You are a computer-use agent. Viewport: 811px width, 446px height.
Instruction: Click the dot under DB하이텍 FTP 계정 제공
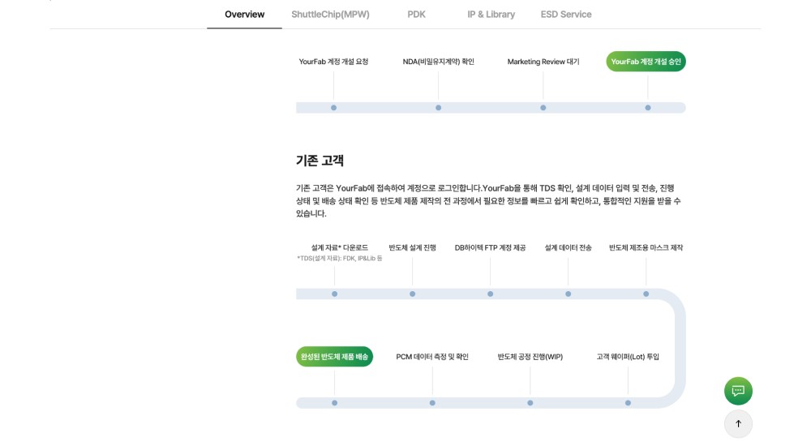click(491, 294)
